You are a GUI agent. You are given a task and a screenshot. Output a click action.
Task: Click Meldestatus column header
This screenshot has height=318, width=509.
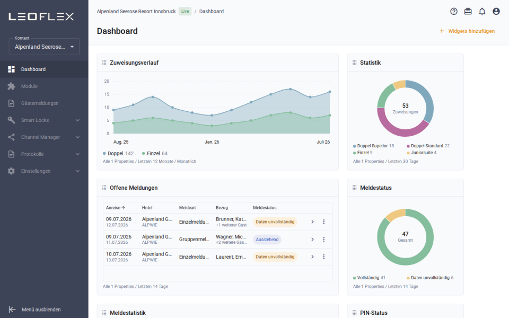(x=265, y=208)
